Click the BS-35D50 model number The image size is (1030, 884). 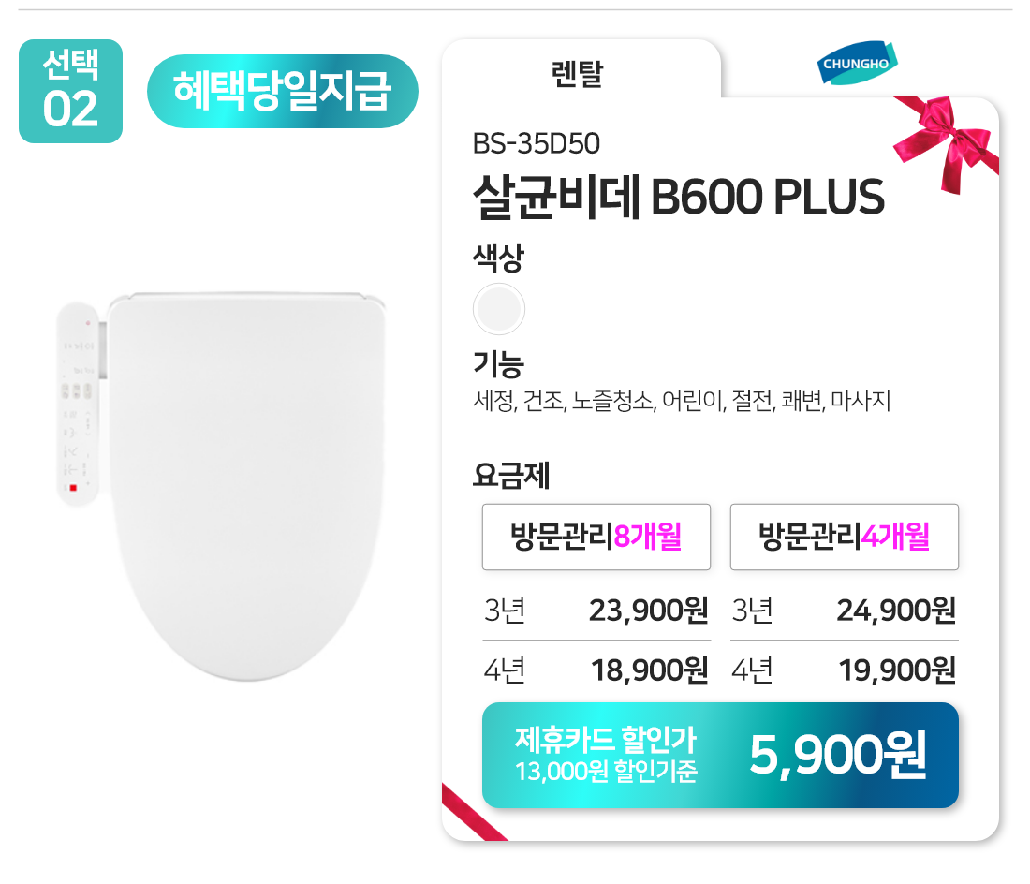coord(536,143)
